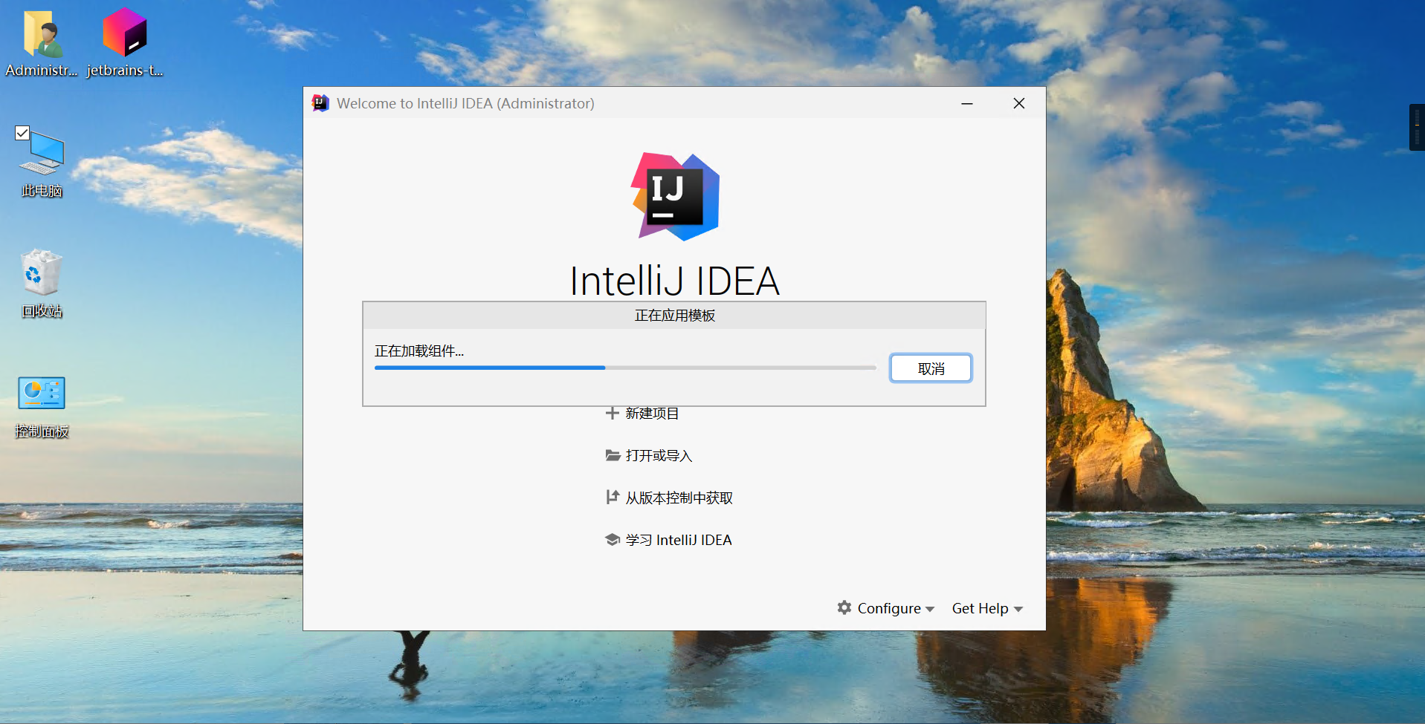The height and width of the screenshot is (724, 1425).
Task: Expand the Get Help dropdown
Action: pos(987,608)
